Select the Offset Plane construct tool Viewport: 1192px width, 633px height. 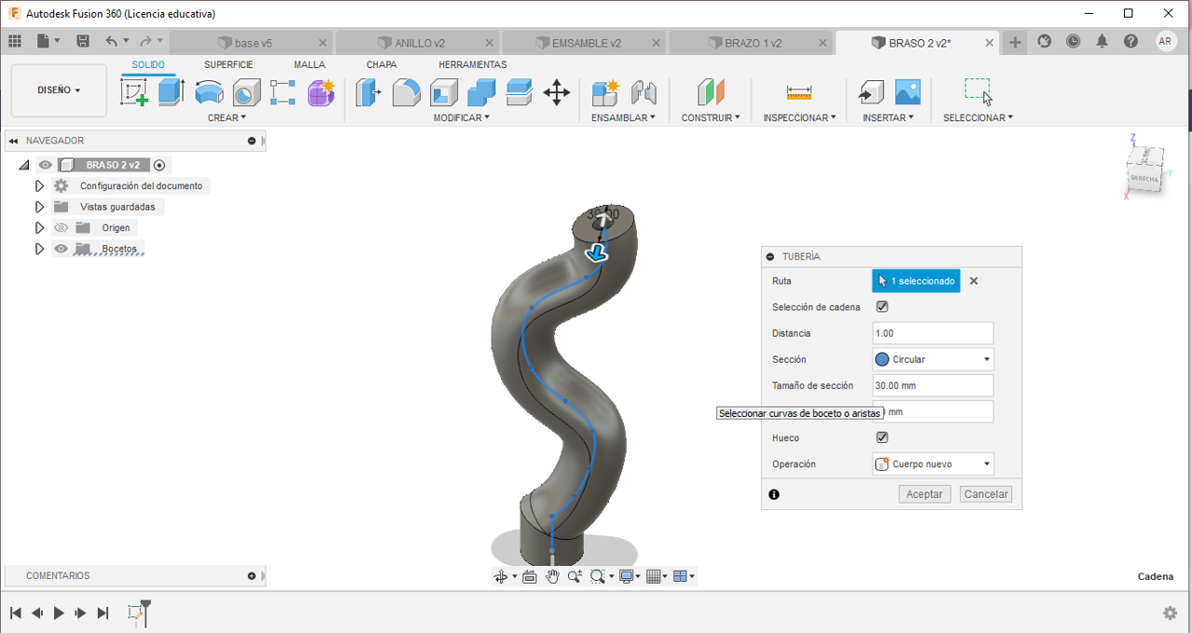click(711, 92)
